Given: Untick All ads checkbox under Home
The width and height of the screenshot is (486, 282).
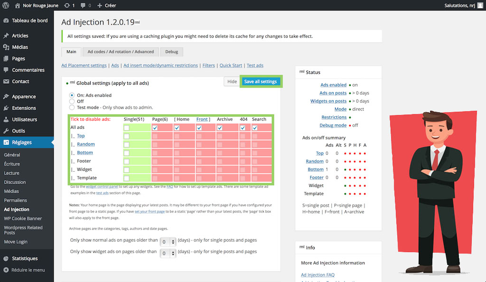Looking at the screenshot, I should coord(177,128).
